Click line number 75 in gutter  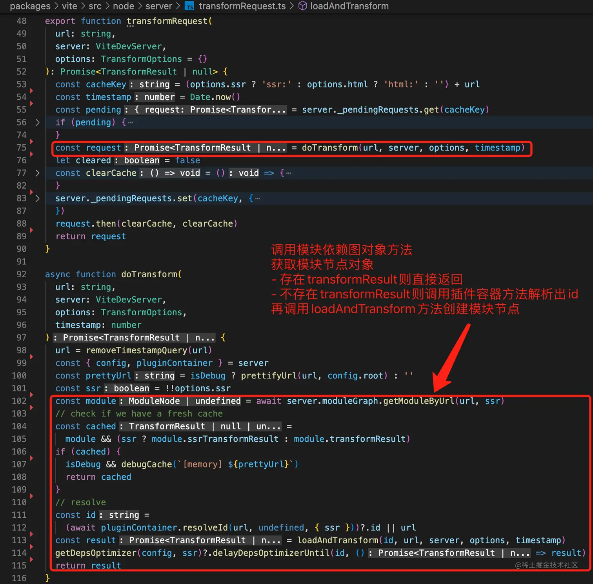pos(22,148)
